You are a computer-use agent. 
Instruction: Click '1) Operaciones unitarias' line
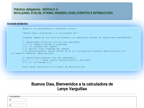pyautogui.click(x=51, y=42)
